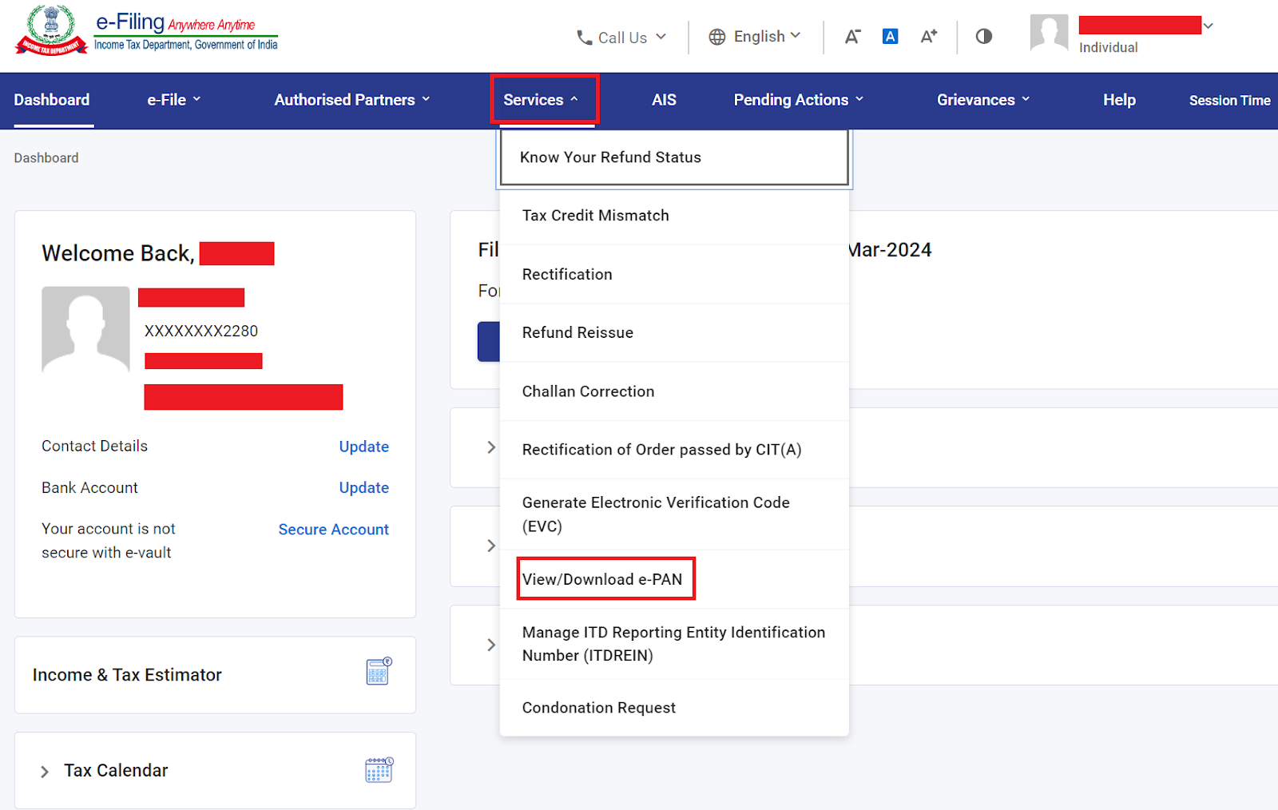Expand the Tax Calendar section chevron
Screen dimensions: 1278x810
45,772
